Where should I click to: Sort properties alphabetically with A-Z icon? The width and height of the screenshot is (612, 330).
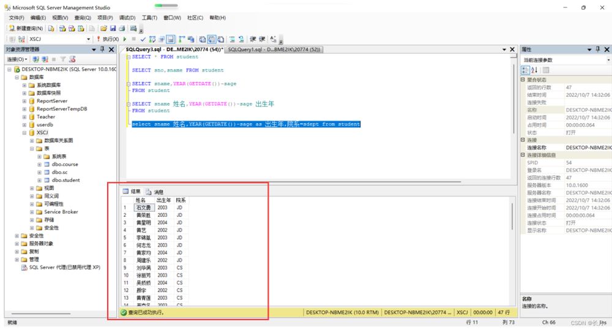(533, 70)
